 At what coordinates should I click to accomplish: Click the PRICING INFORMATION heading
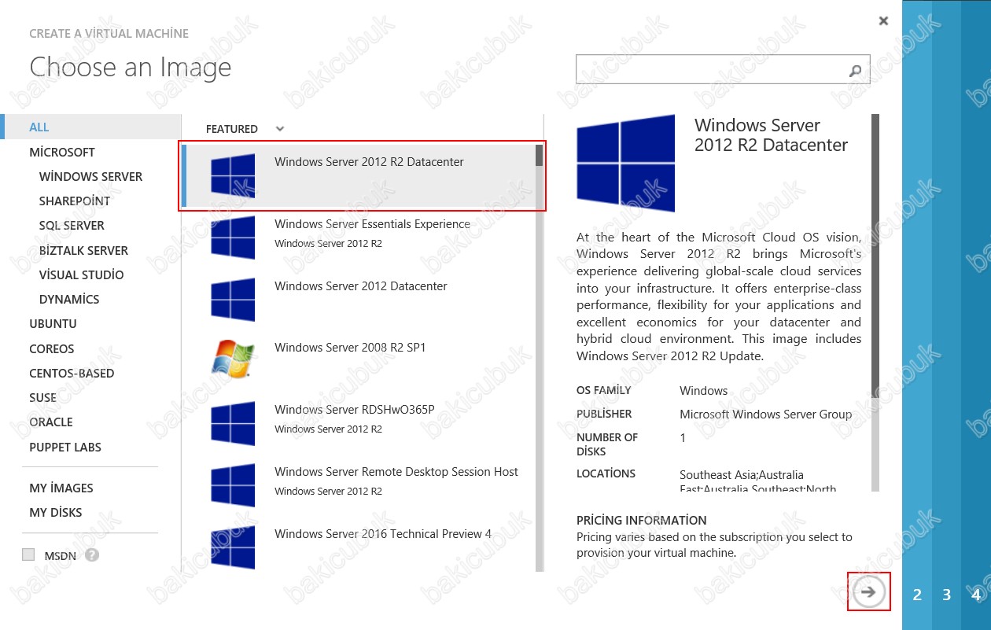pos(642,520)
